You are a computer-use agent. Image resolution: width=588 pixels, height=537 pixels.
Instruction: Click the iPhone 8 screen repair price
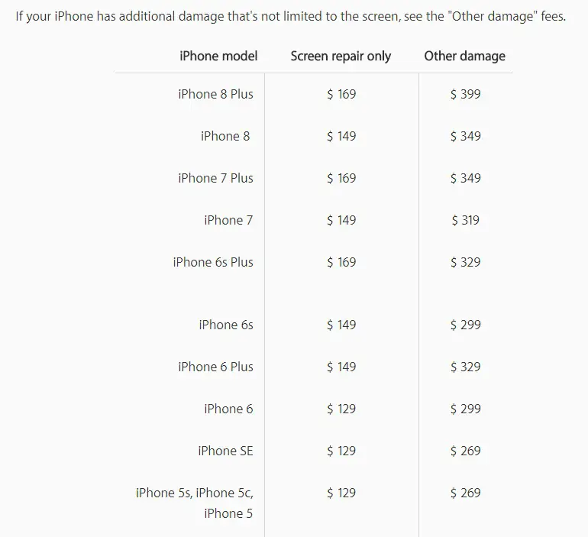click(341, 136)
